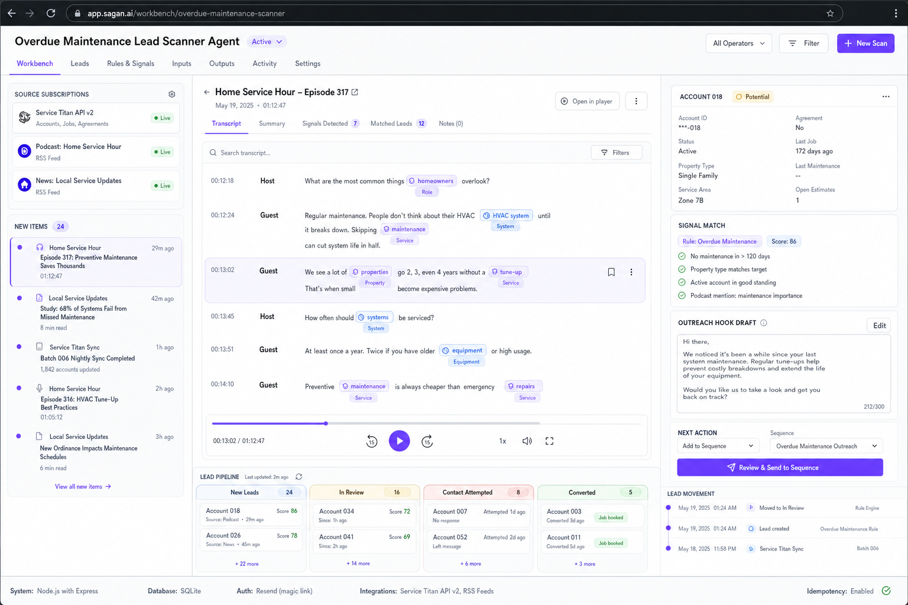Click the repairs service tag
This screenshot has height=605, width=908.
tap(523, 386)
